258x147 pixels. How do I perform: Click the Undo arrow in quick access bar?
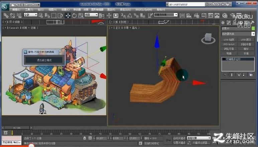(27, 5)
